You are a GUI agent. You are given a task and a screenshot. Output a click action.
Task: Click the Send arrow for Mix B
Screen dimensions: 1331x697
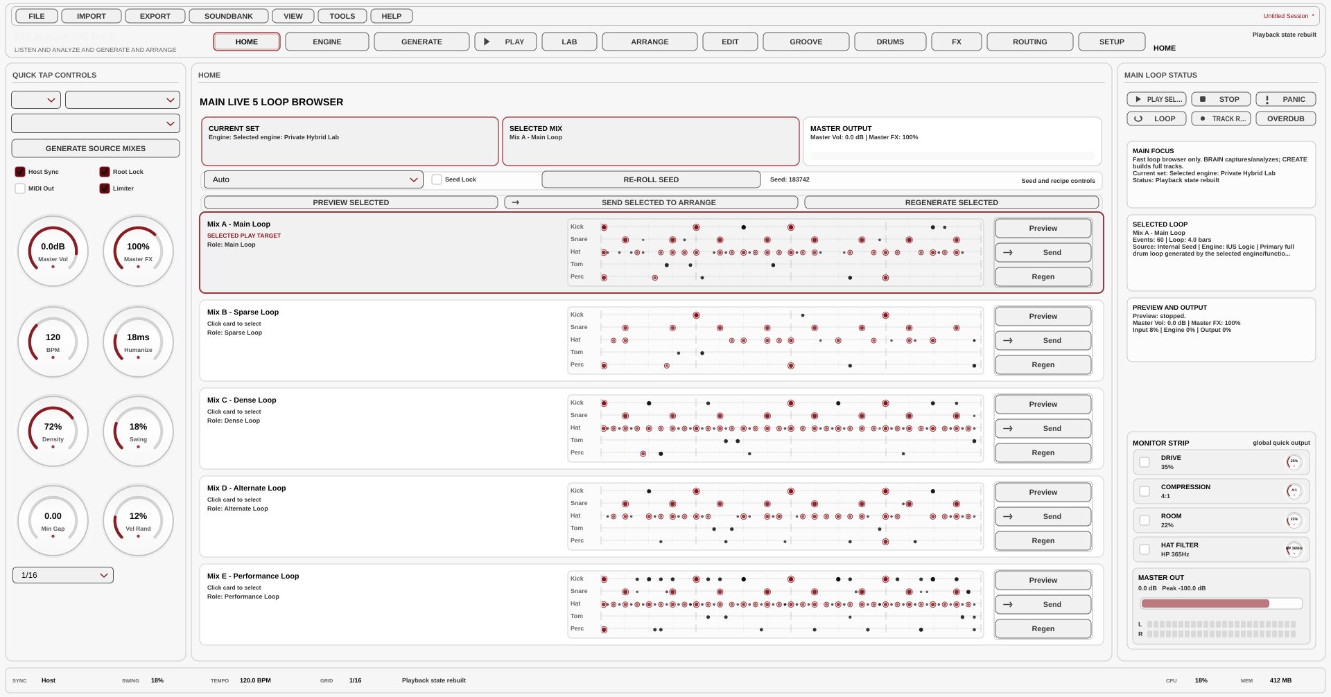pyautogui.click(x=1008, y=340)
